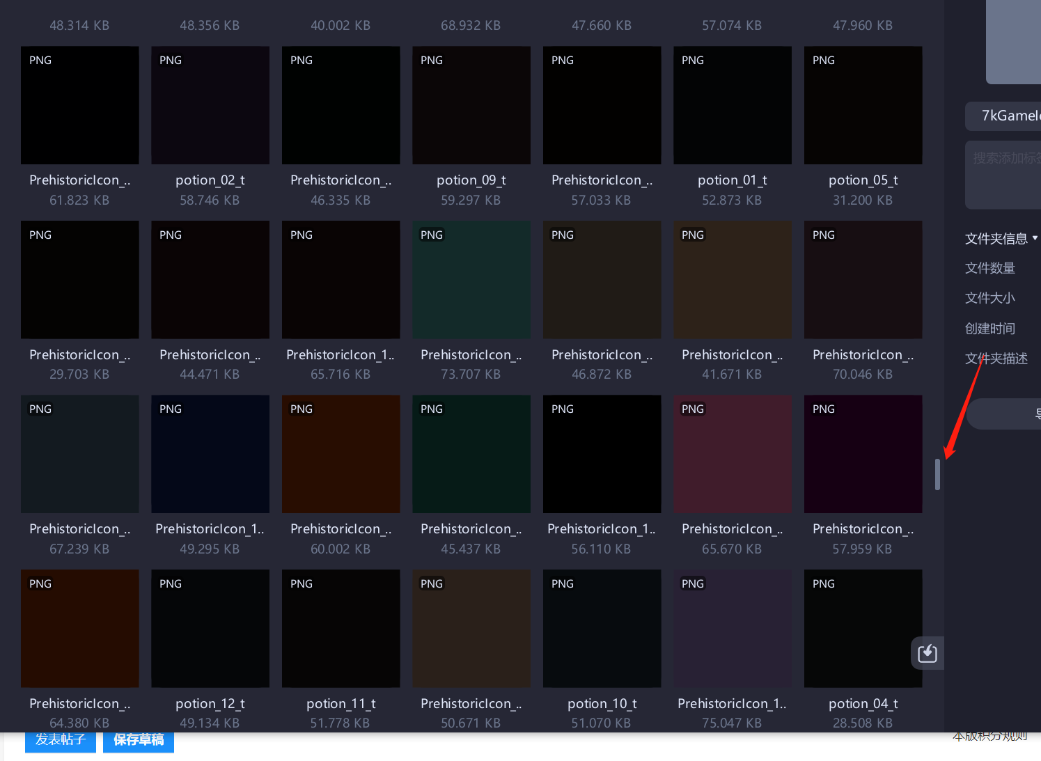Select the purple 57.959 KB PrehistoricIcon thumbnail
This screenshot has height=761, width=1041.
point(863,454)
